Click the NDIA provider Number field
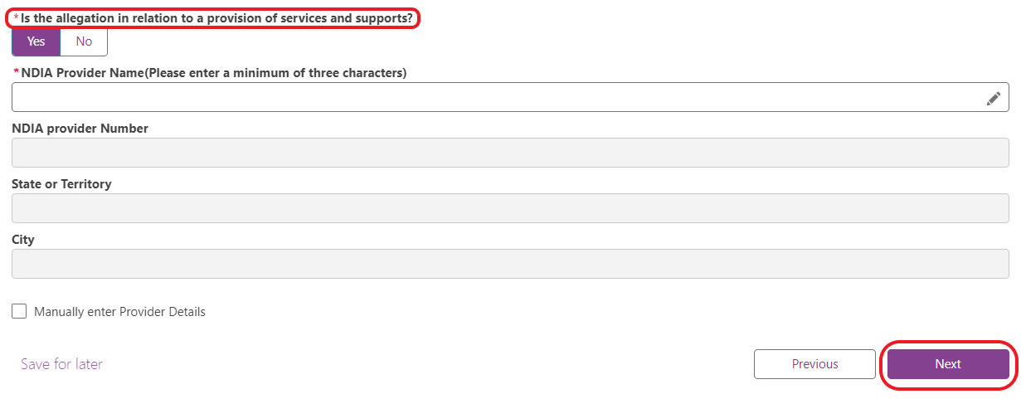The width and height of the screenshot is (1021, 399). 510,153
